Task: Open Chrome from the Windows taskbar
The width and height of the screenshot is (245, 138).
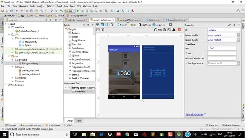Action: coord(127,135)
